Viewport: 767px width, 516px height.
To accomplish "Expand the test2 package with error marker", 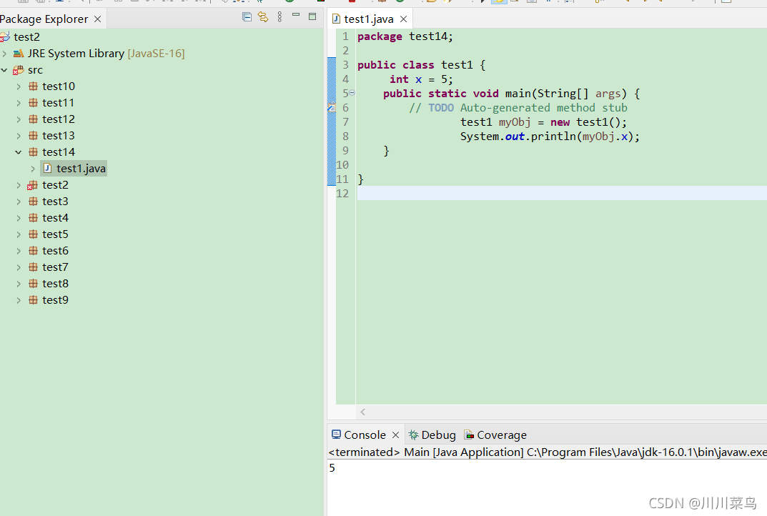I will [x=19, y=185].
